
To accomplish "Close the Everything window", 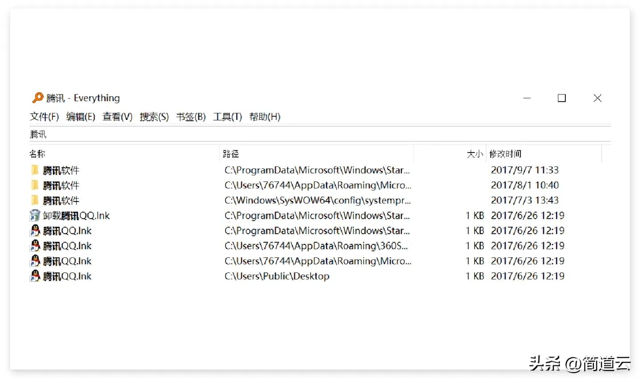I will click(597, 98).
